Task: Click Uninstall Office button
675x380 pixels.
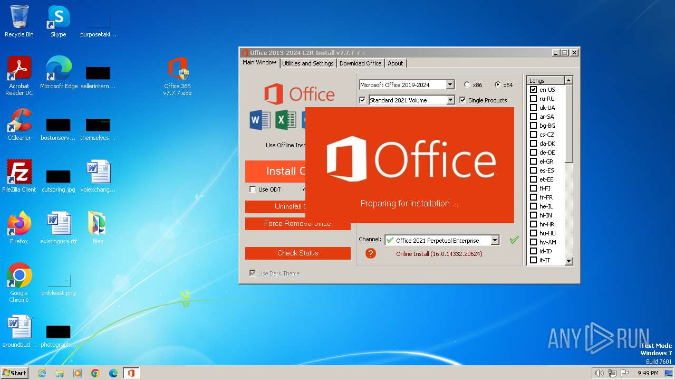Action: coord(275,206)
